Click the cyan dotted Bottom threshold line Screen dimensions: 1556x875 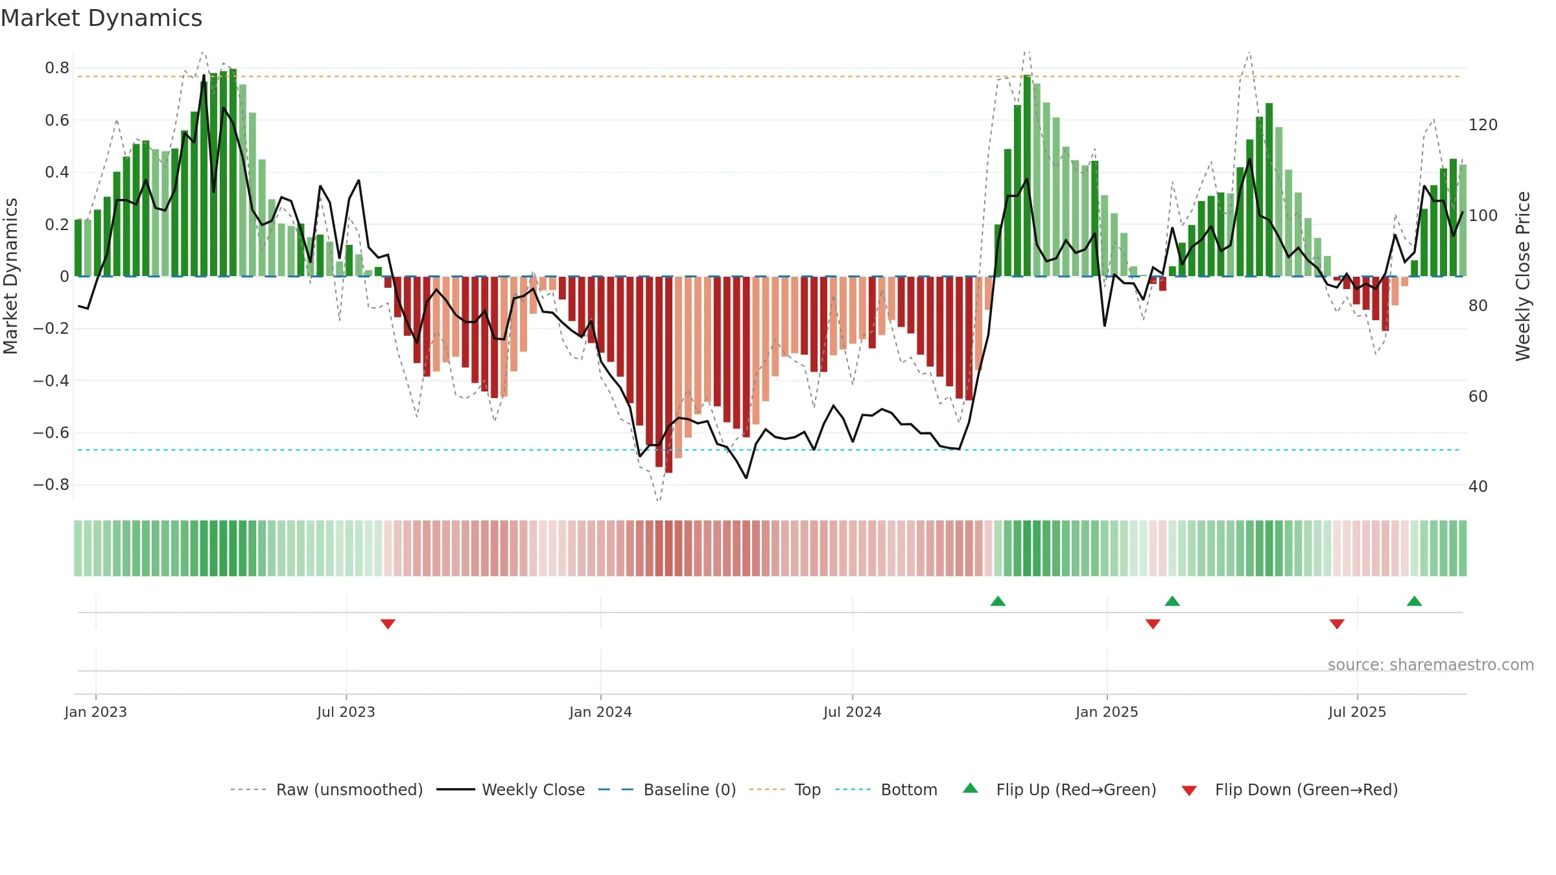pyautogui.click(x=768, y=450)
